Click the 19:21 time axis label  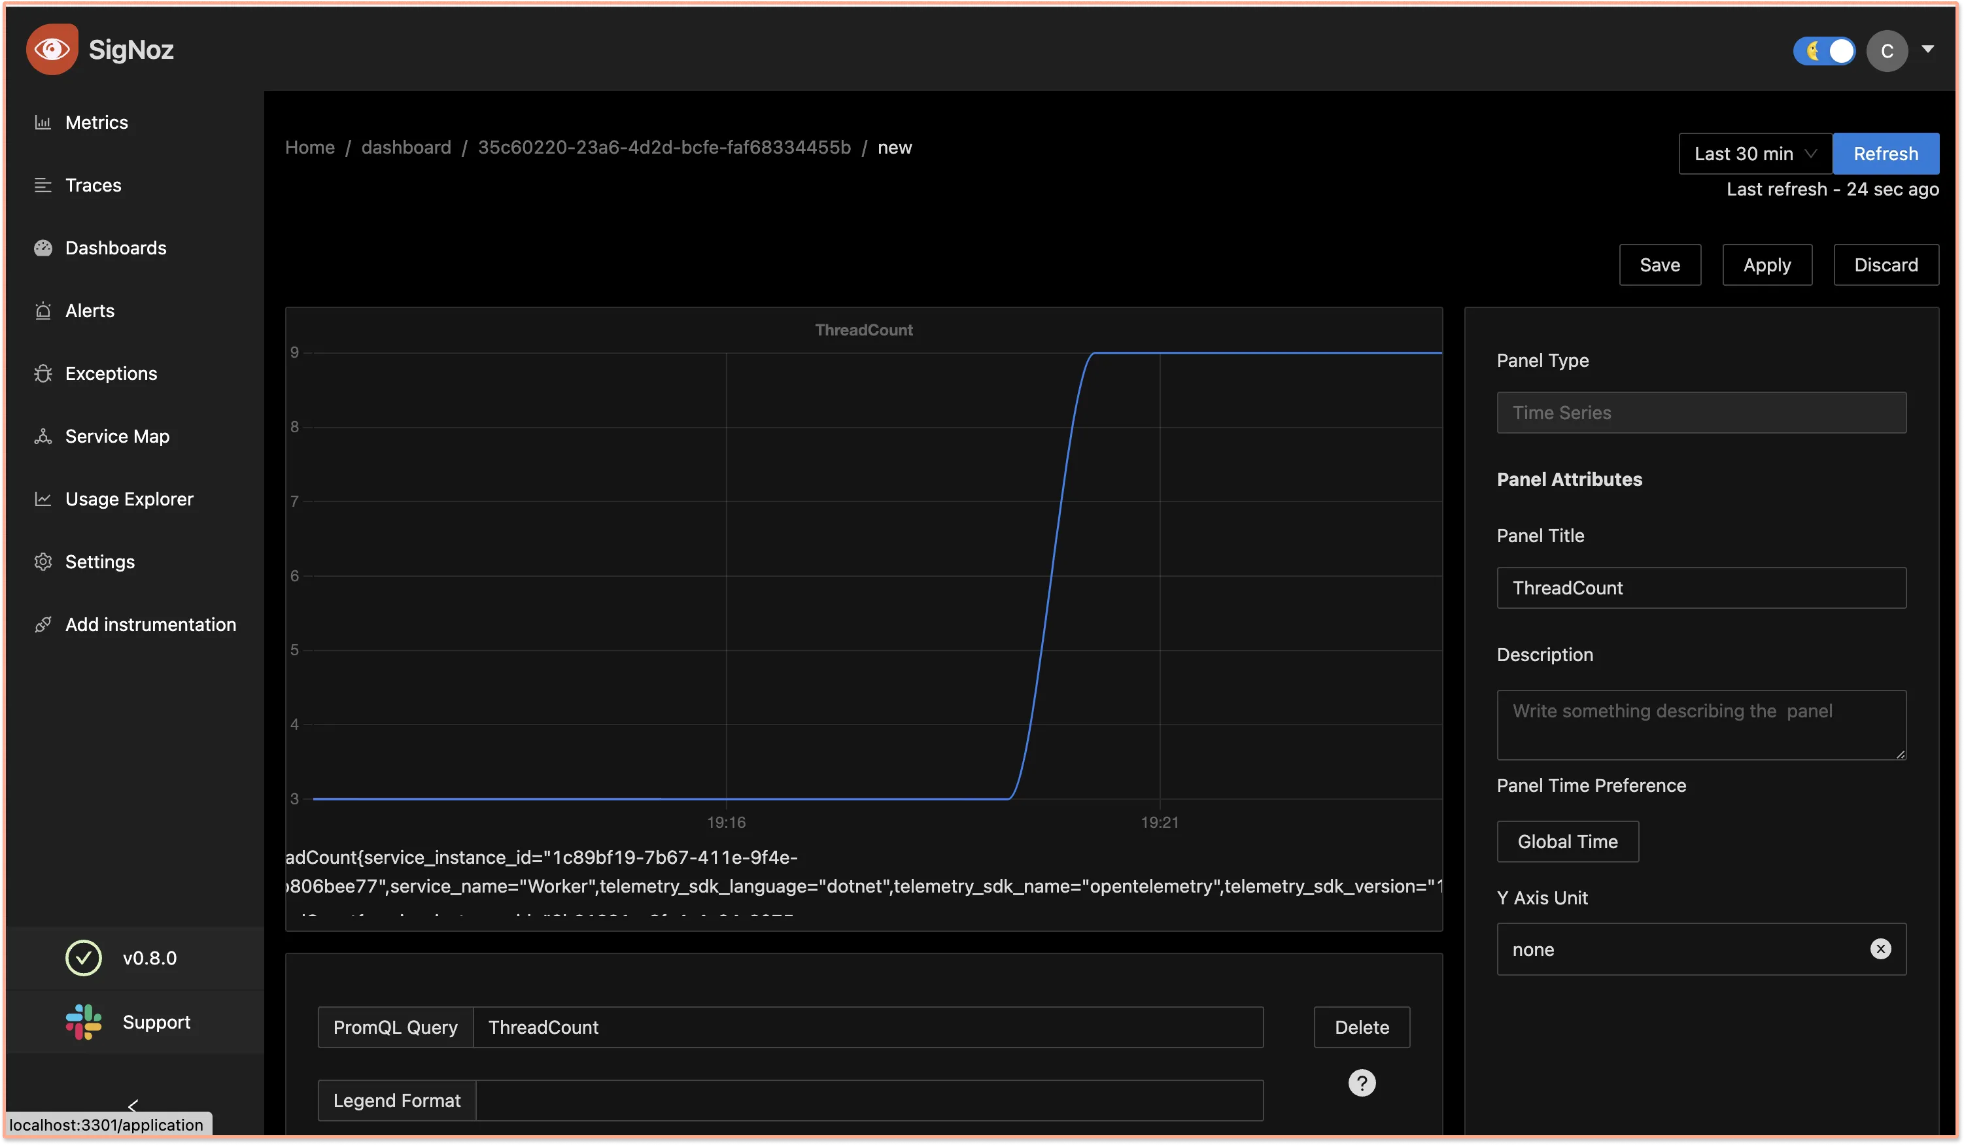pos(1160,823)
